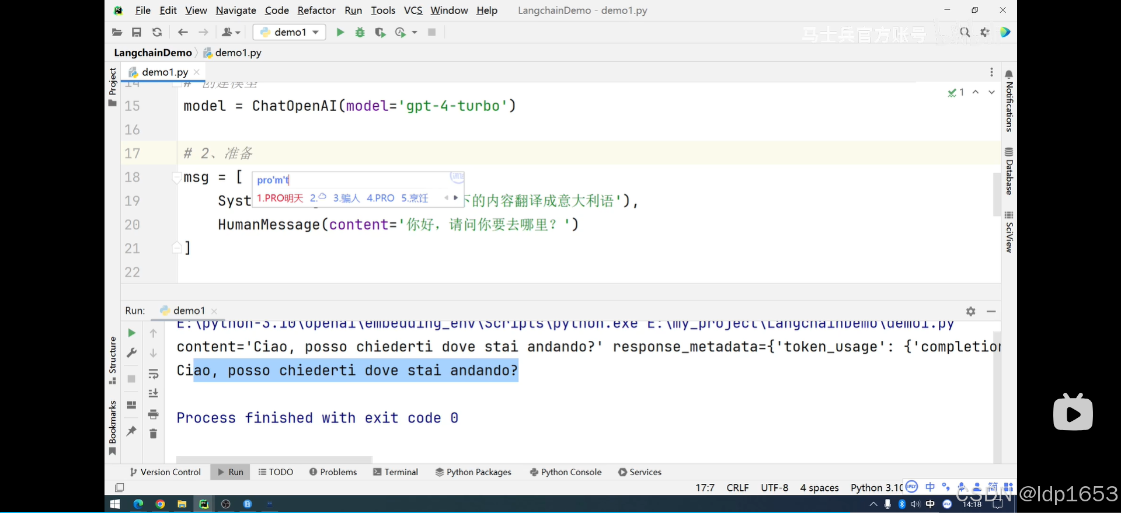Click the inspection checkmark indicator
Image resolution: width=1121 pixels, height=513 pixels.
pos(956,92)
